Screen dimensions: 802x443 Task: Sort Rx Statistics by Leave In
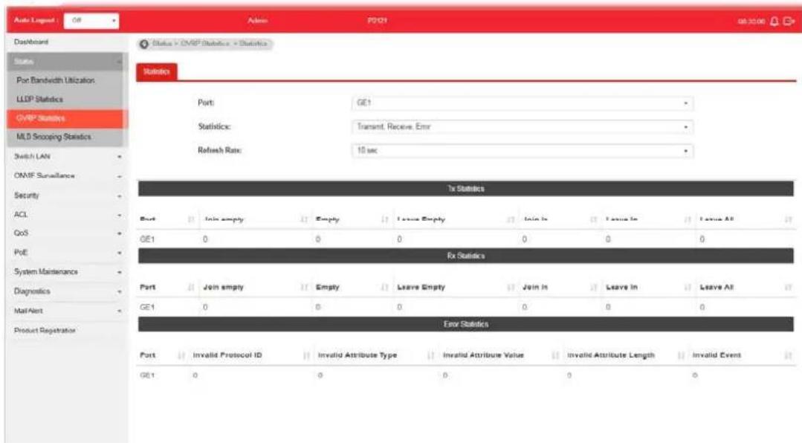coord(688,288)
